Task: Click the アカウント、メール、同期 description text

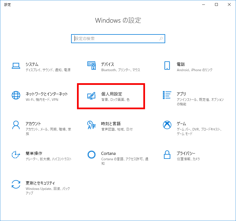Action: [48, 131]
